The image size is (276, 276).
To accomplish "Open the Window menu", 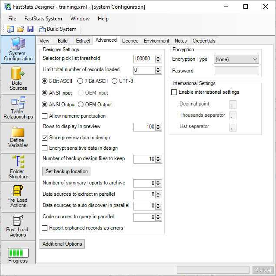I will point(80,19).
